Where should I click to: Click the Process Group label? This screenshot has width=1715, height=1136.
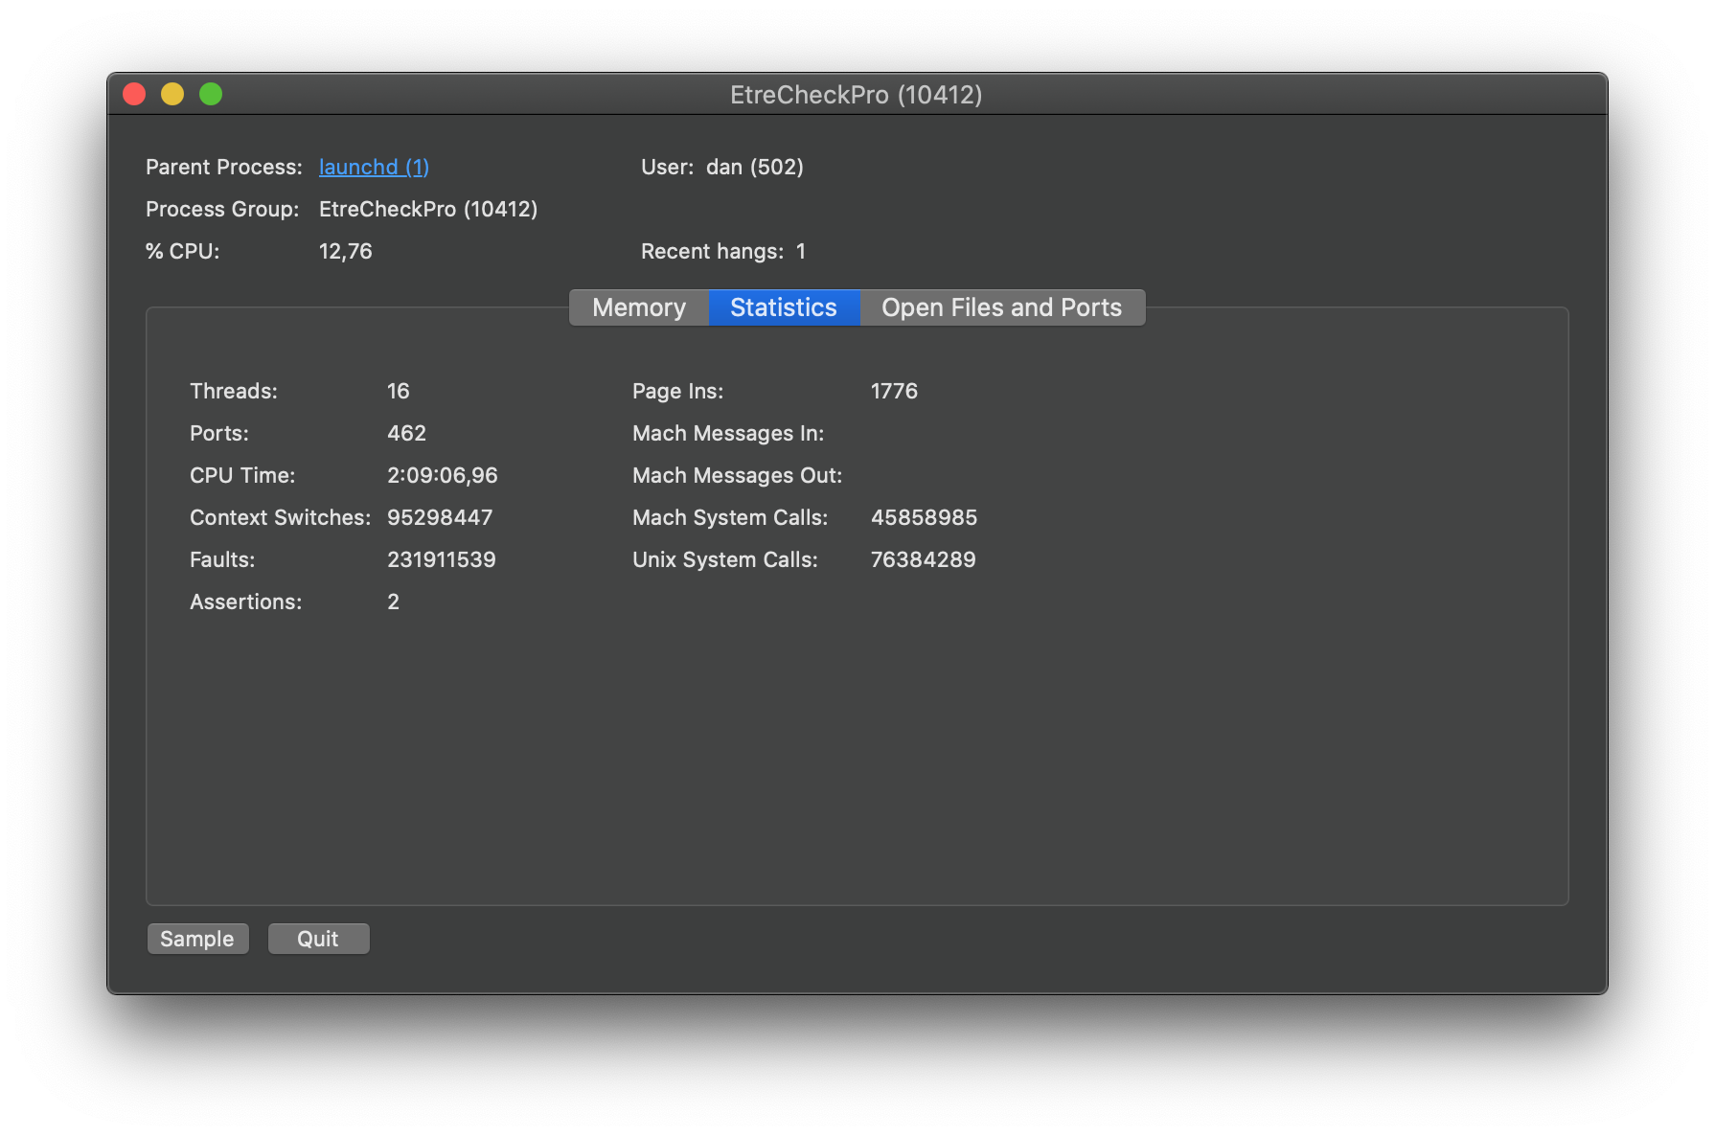(x=222, y=209)
